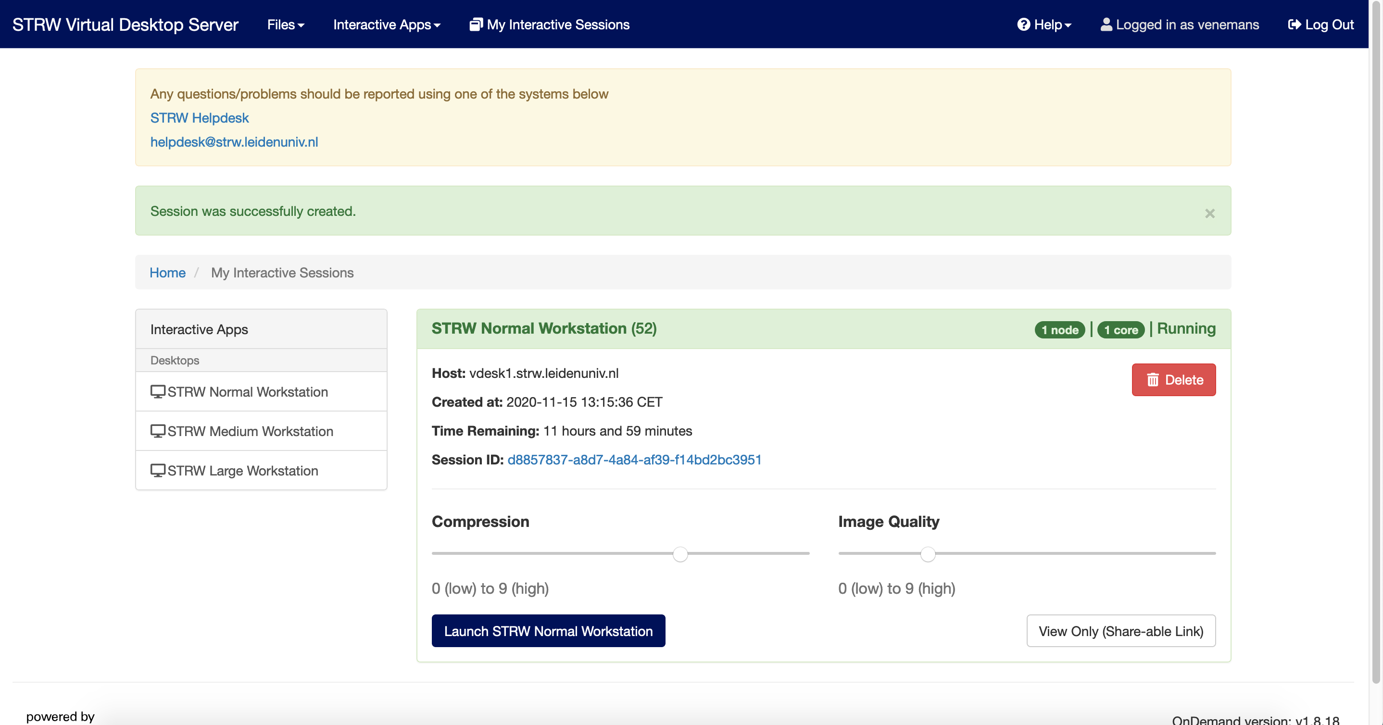
Task: Click the Compression slider handle
Action: pos(680,554)
